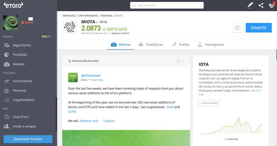Viewport: 277px width, 146px height.
Task: Click the pencil write-post icon
Action: 250,5
